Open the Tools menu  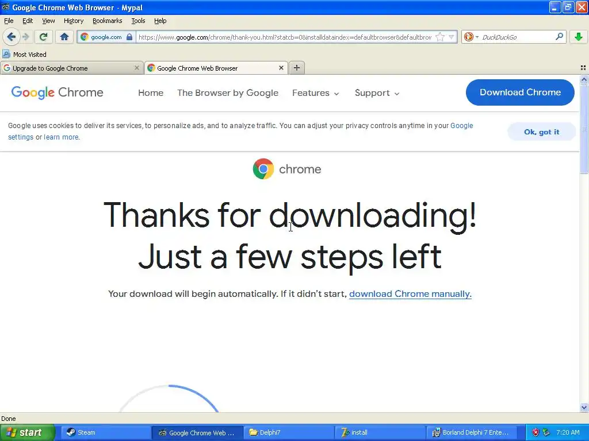point(138,21)
